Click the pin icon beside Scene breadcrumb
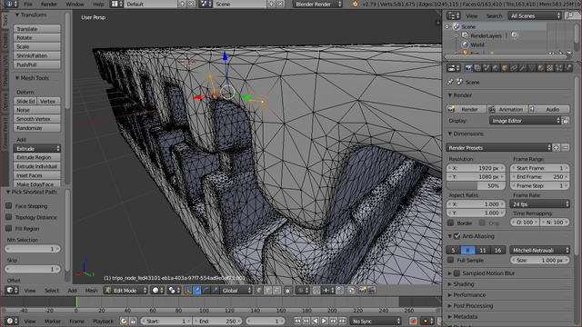Screen dimensions: 582x327 pos(451,82)
